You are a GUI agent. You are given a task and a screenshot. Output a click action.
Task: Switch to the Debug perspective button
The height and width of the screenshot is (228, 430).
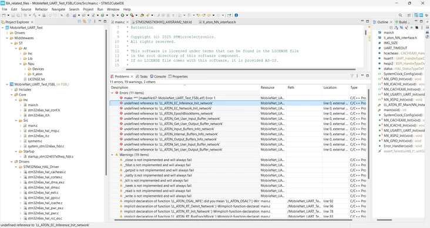coord(426,15)
